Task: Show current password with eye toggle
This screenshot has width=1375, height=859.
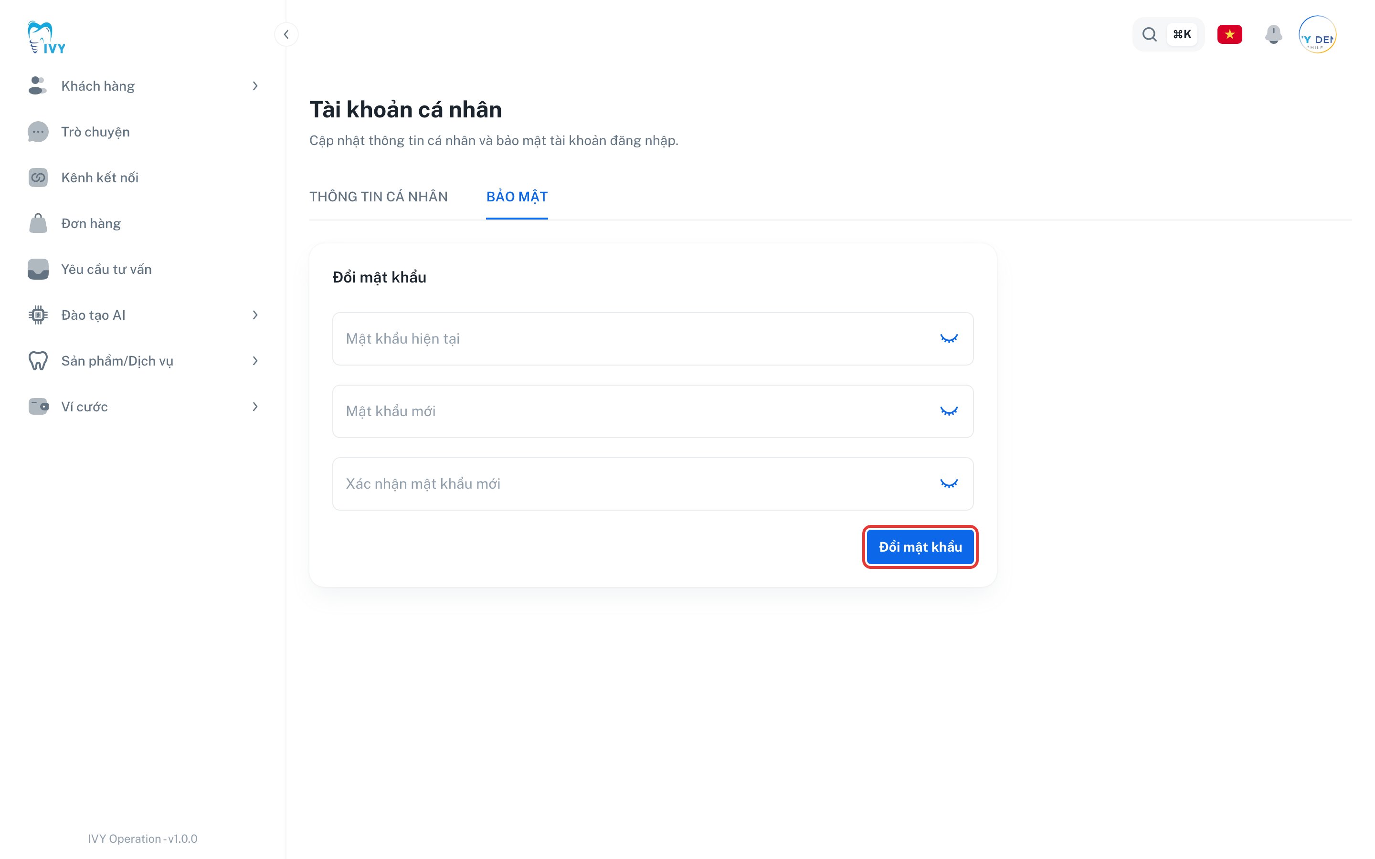Action: point(948,339)
